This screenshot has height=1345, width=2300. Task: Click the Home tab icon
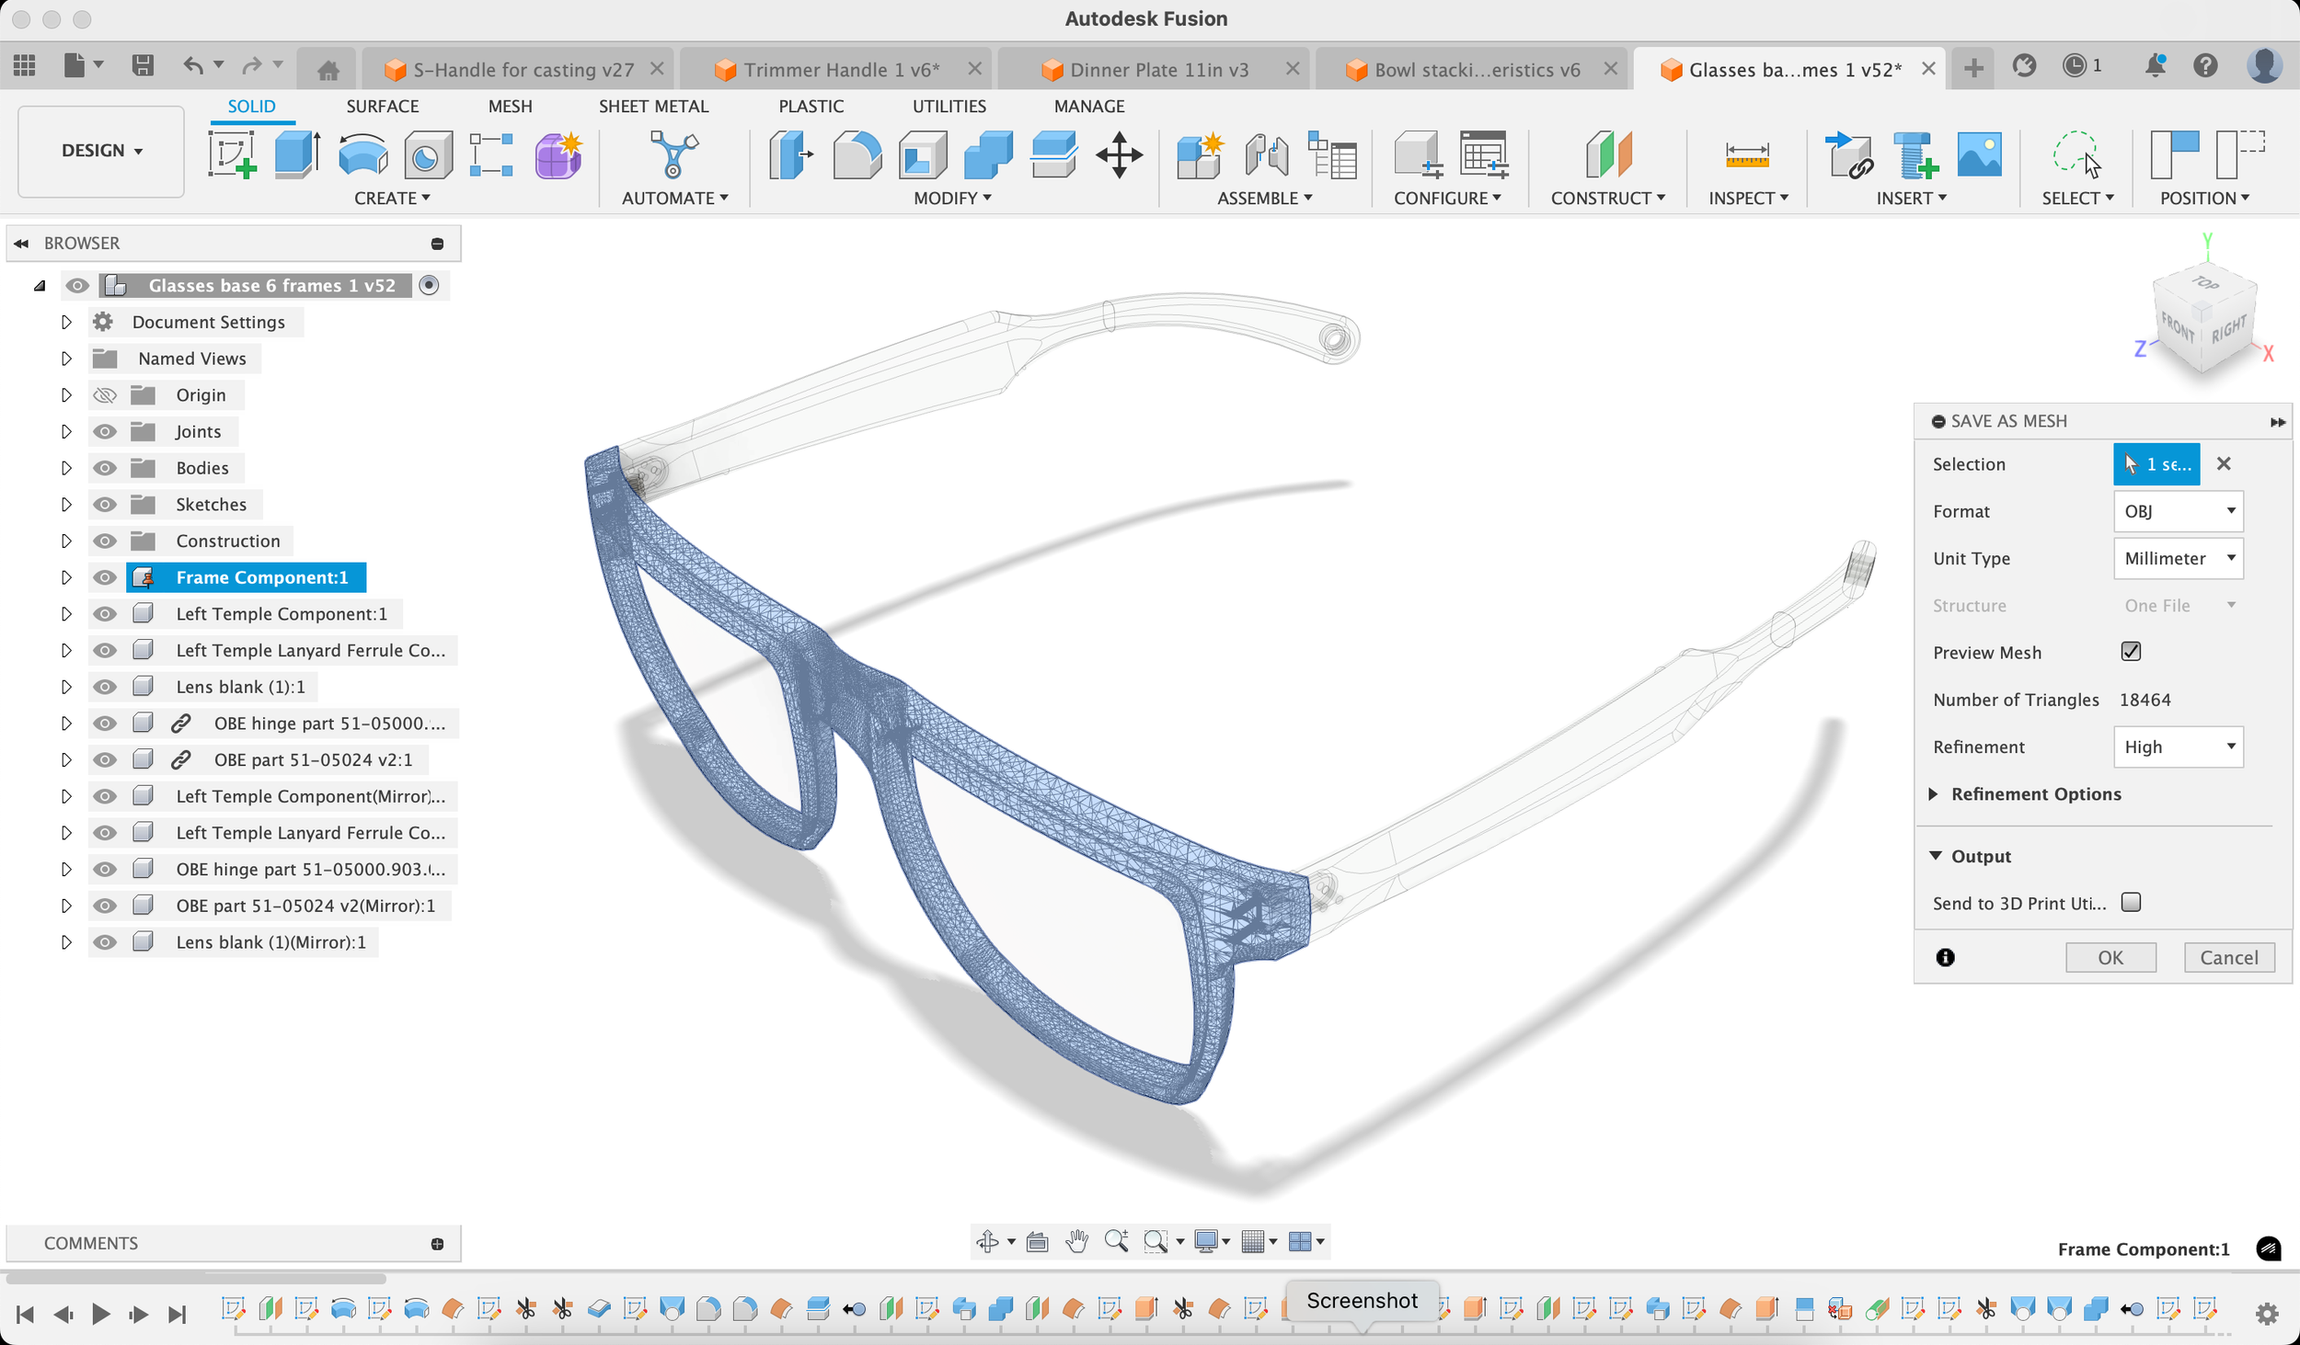point(328,70)
